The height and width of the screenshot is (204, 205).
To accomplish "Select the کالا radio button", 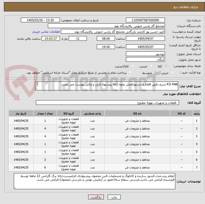I will click(166, 66).
